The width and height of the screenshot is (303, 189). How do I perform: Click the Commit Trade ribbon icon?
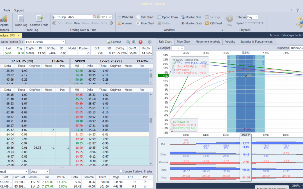[39, 19]
